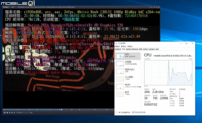Stop the video in PotPlayer
This screenshot has height=123, width=202.
pos(7,113)
